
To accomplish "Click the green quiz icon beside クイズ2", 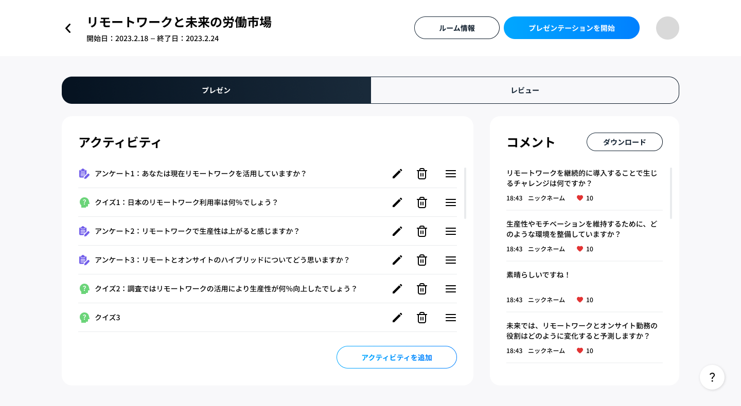I will coord(84,289).
